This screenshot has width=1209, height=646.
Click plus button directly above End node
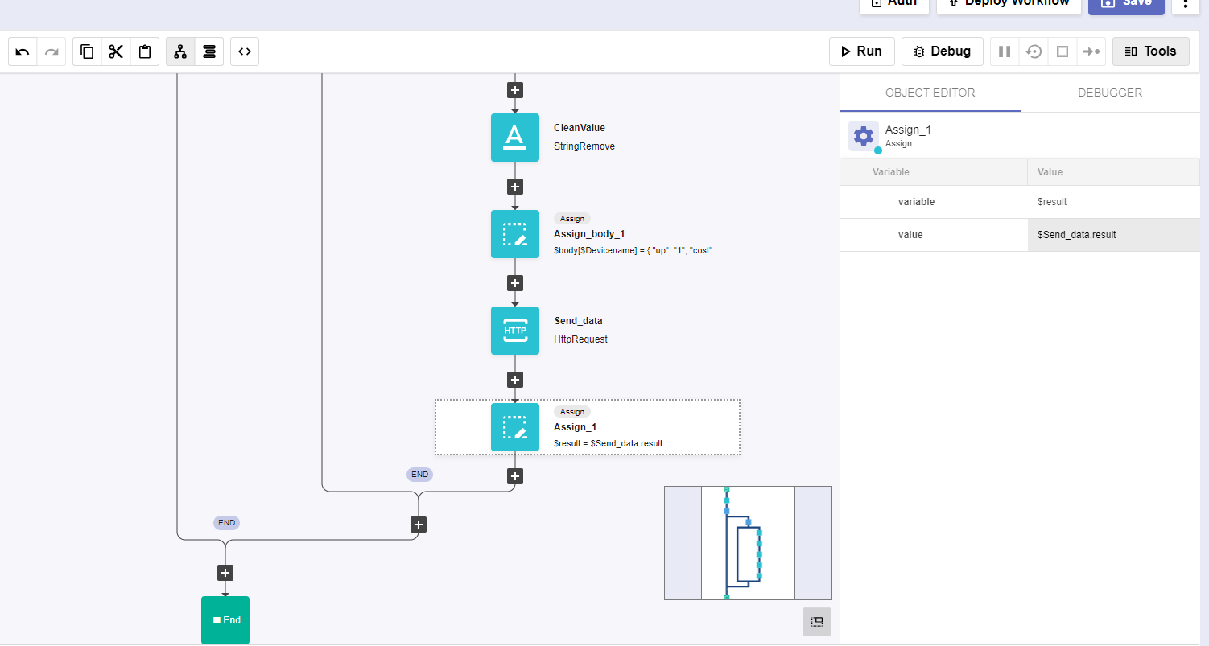coord(225,573)
